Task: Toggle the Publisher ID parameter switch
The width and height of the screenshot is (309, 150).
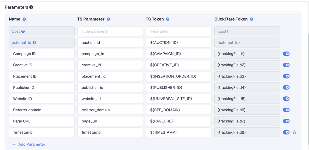Action: (286, 88)
